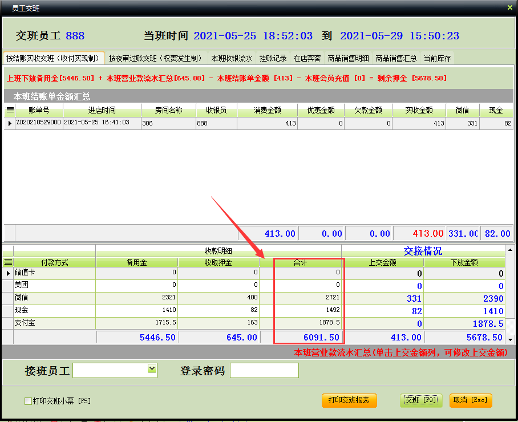Click the 上交金额 column header
Screen dimensions: 518x422
click(x=383, y=262)
